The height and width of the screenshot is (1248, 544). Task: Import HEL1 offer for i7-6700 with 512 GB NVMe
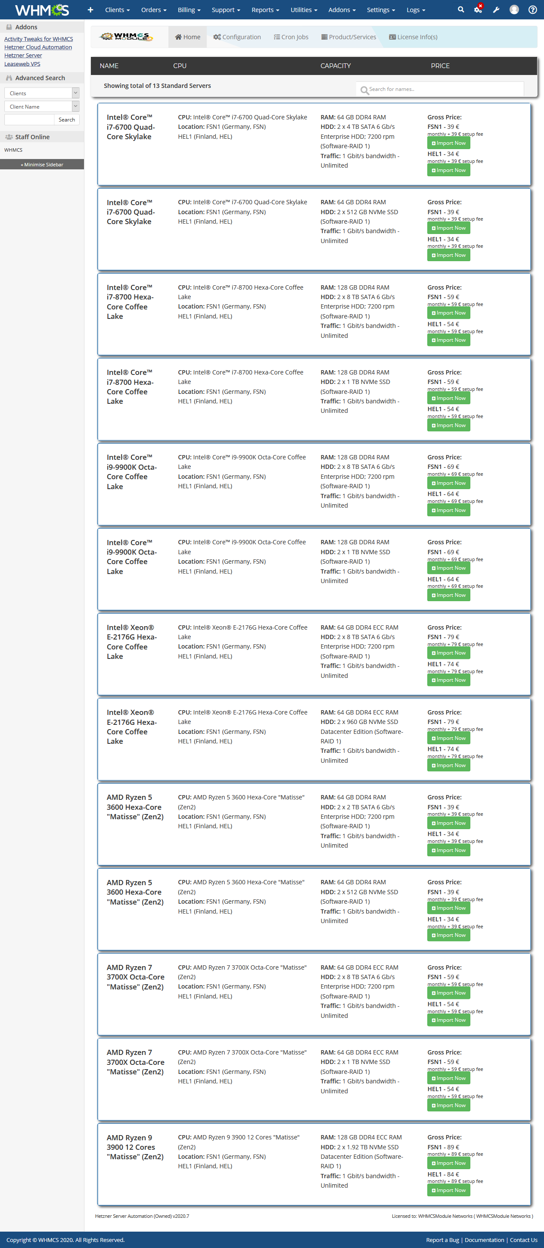pyautogui.click(x=448, y=255)
